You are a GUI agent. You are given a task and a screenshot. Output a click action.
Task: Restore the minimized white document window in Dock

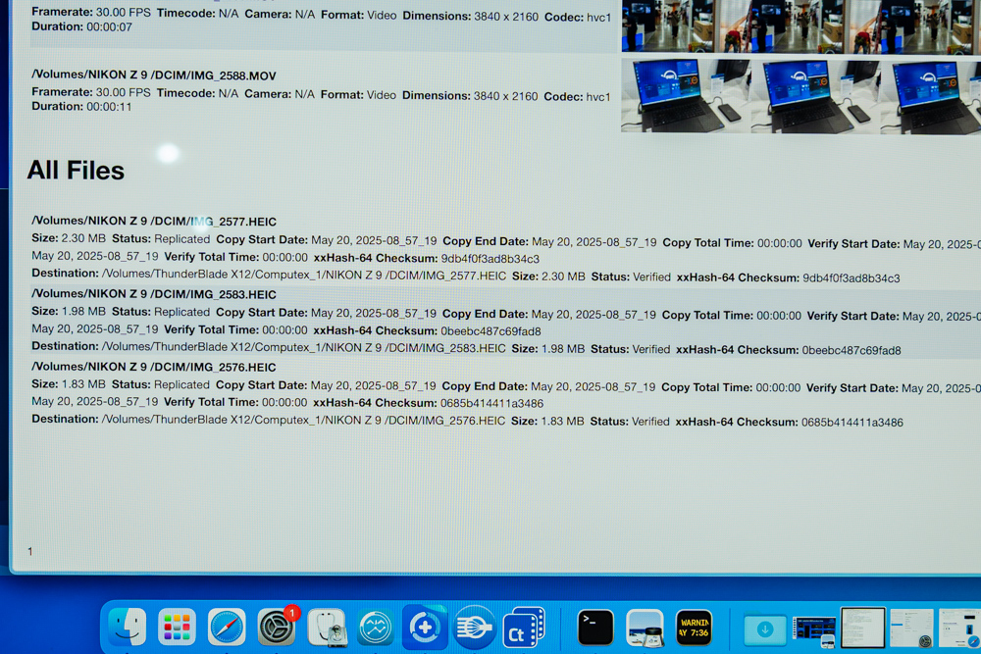click(x=862, y=628)
